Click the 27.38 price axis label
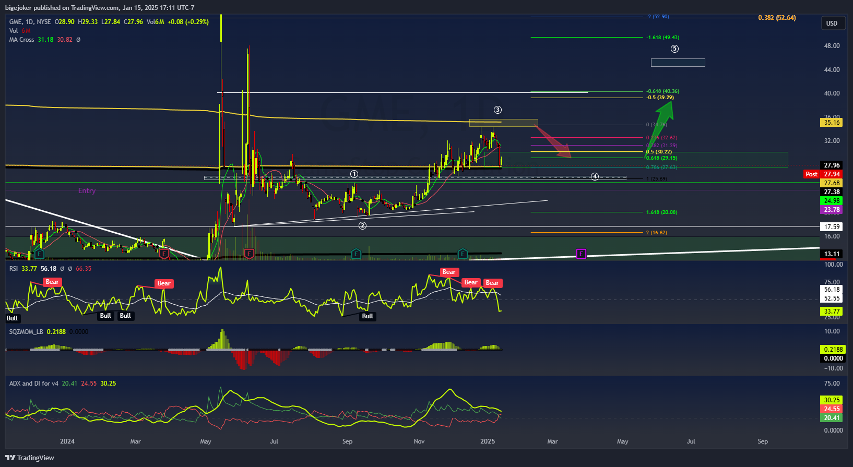Image resolution: width=853 pixels, height=467 pixels. pyautogui.click(x=832, y=192)
